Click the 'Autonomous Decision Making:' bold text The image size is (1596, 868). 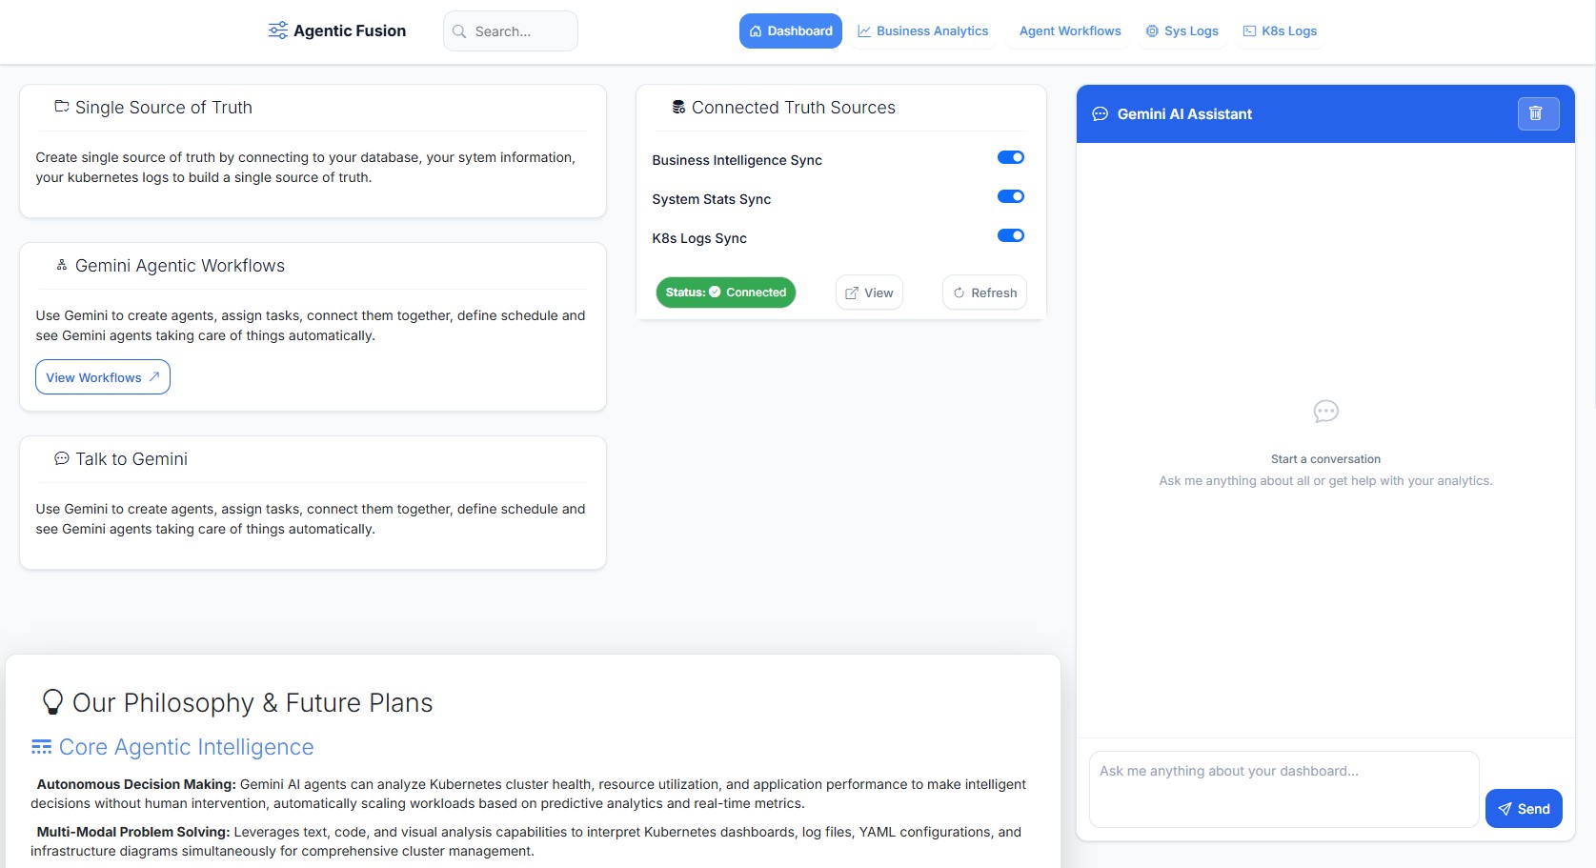pyautogui.click(x=136, y=784)
